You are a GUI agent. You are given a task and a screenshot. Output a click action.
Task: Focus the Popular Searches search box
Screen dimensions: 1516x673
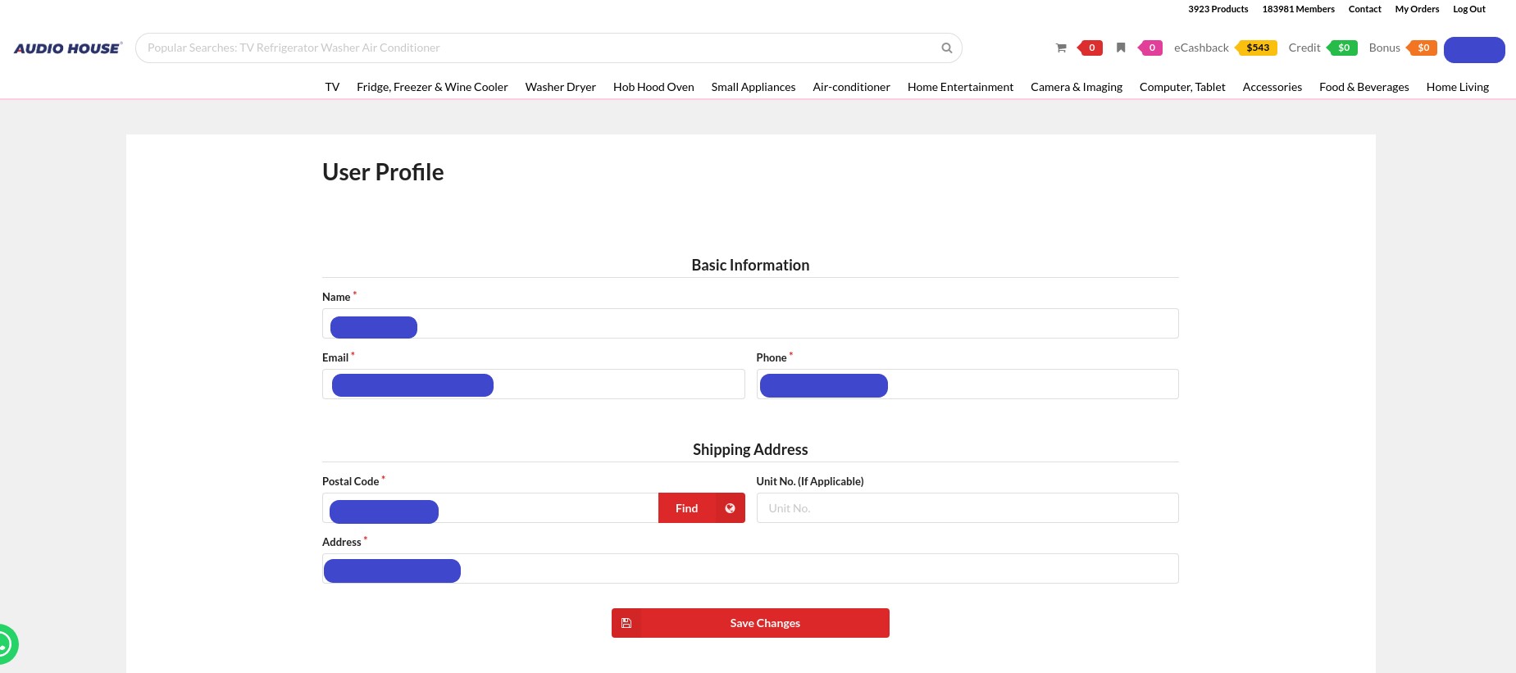[549, 48]
